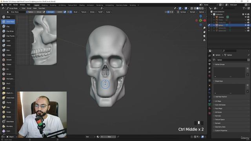Adjust the brush Strength slider
Screen dimensions: 251x141
[x=55, y=12]
